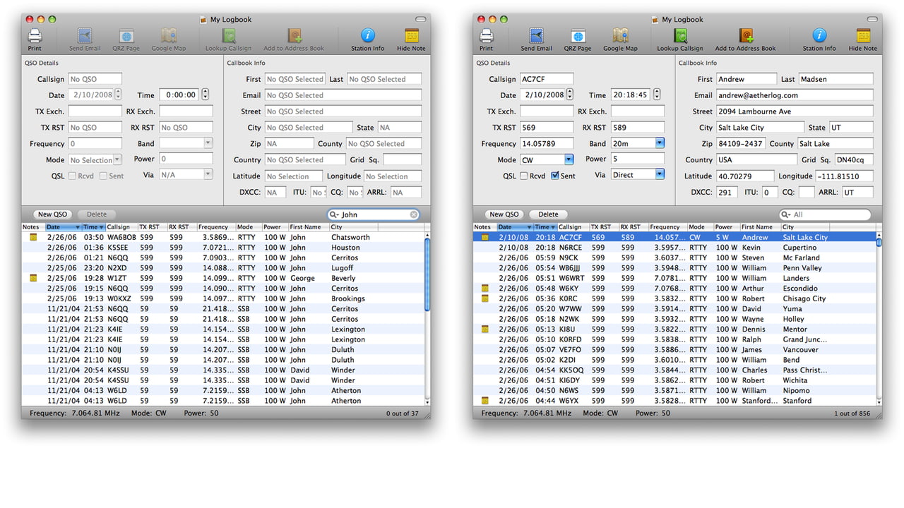904x508 pixels.
Task: Open QRZ Page in right window toolbar
Action: click(x=578, y=35)
